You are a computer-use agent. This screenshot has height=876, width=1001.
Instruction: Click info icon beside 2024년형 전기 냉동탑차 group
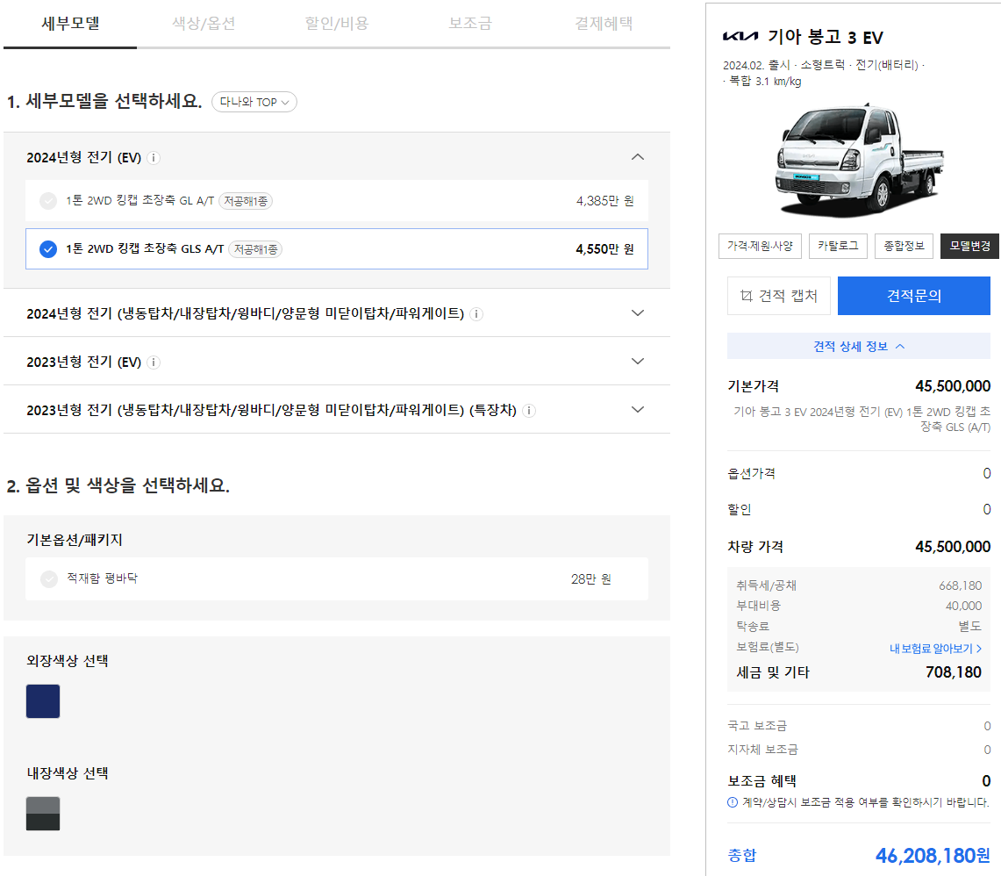pyautogui.click(x=476, y=313)
